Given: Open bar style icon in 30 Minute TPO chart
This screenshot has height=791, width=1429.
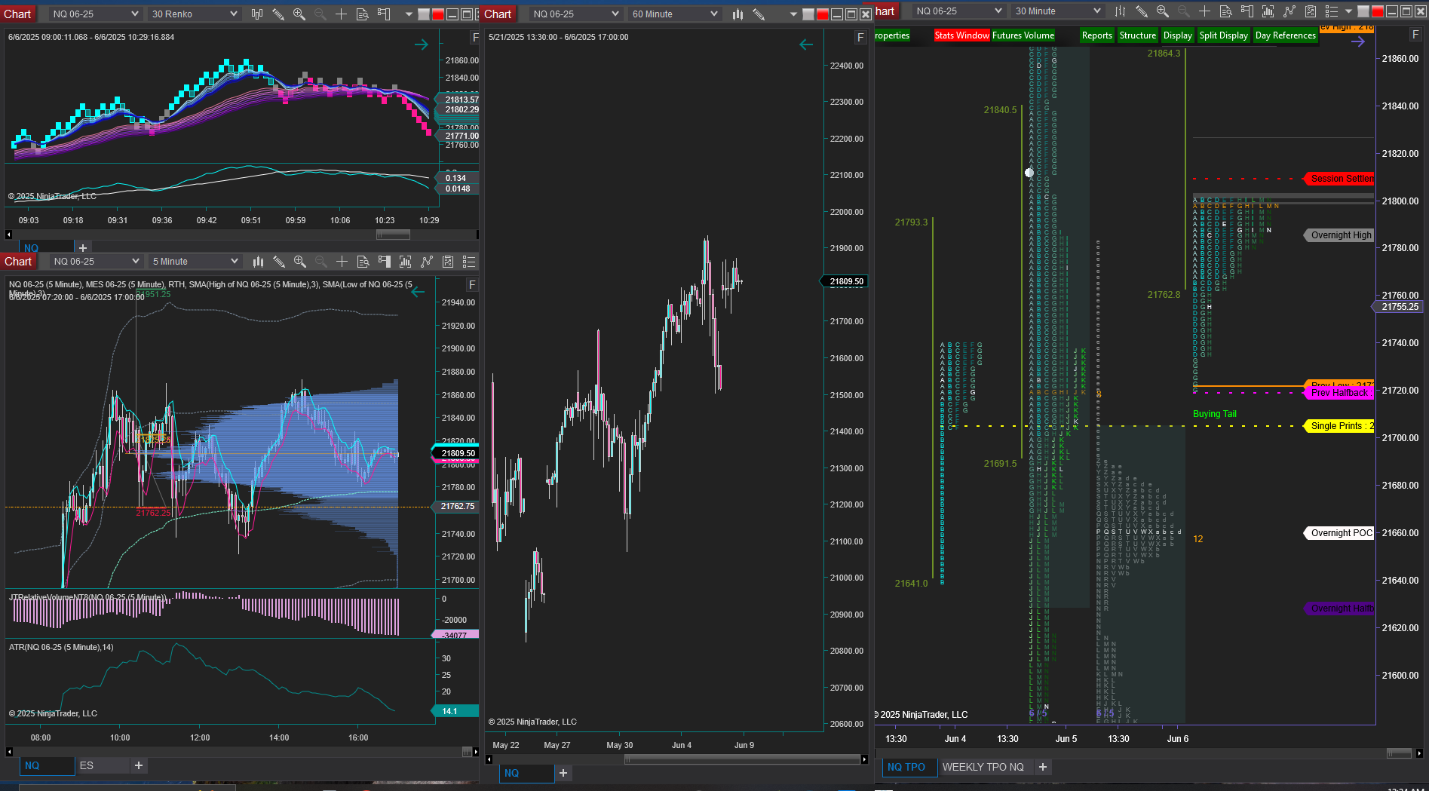Looking at the screenshot, I should pyautogui.click(x=1121, y=11).
